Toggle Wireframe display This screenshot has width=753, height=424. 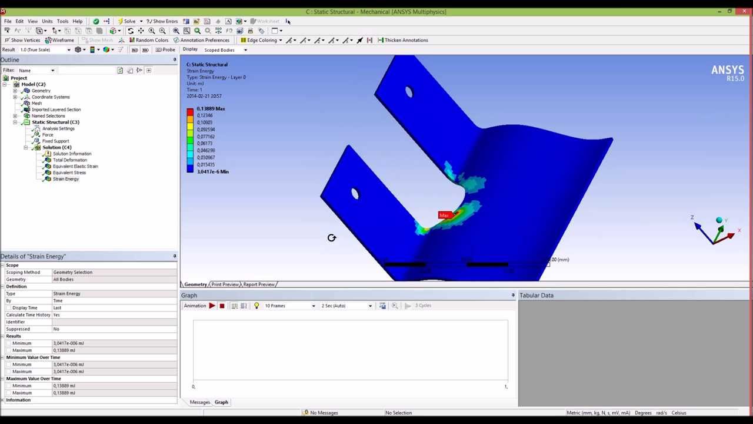pos(59,40)
